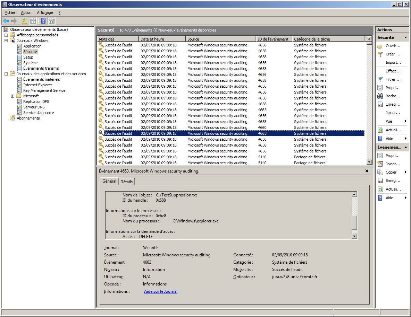Collapse the Sécurité actions section

405,37
